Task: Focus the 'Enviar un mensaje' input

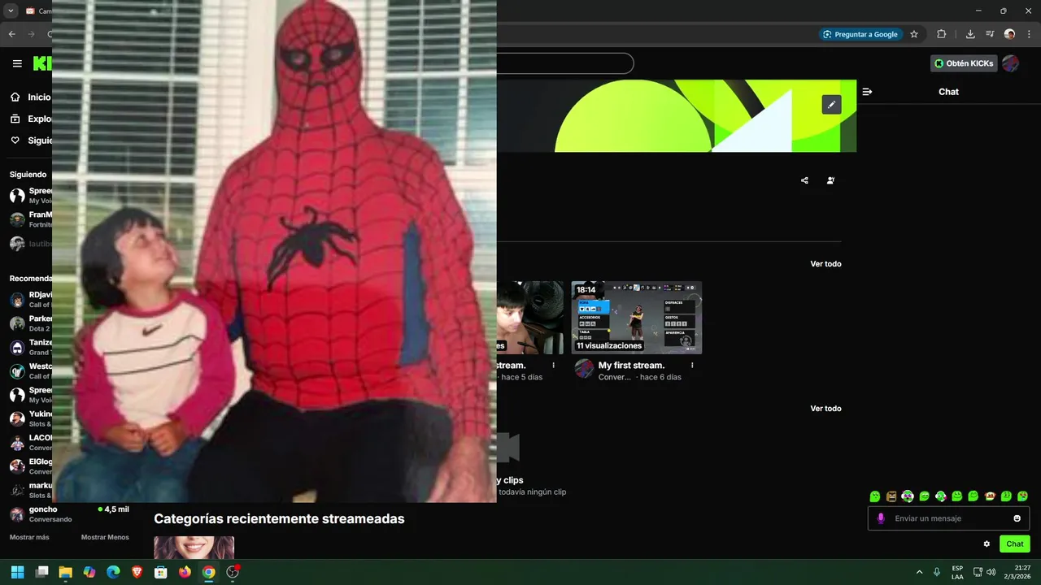Action: coord(948,518)
